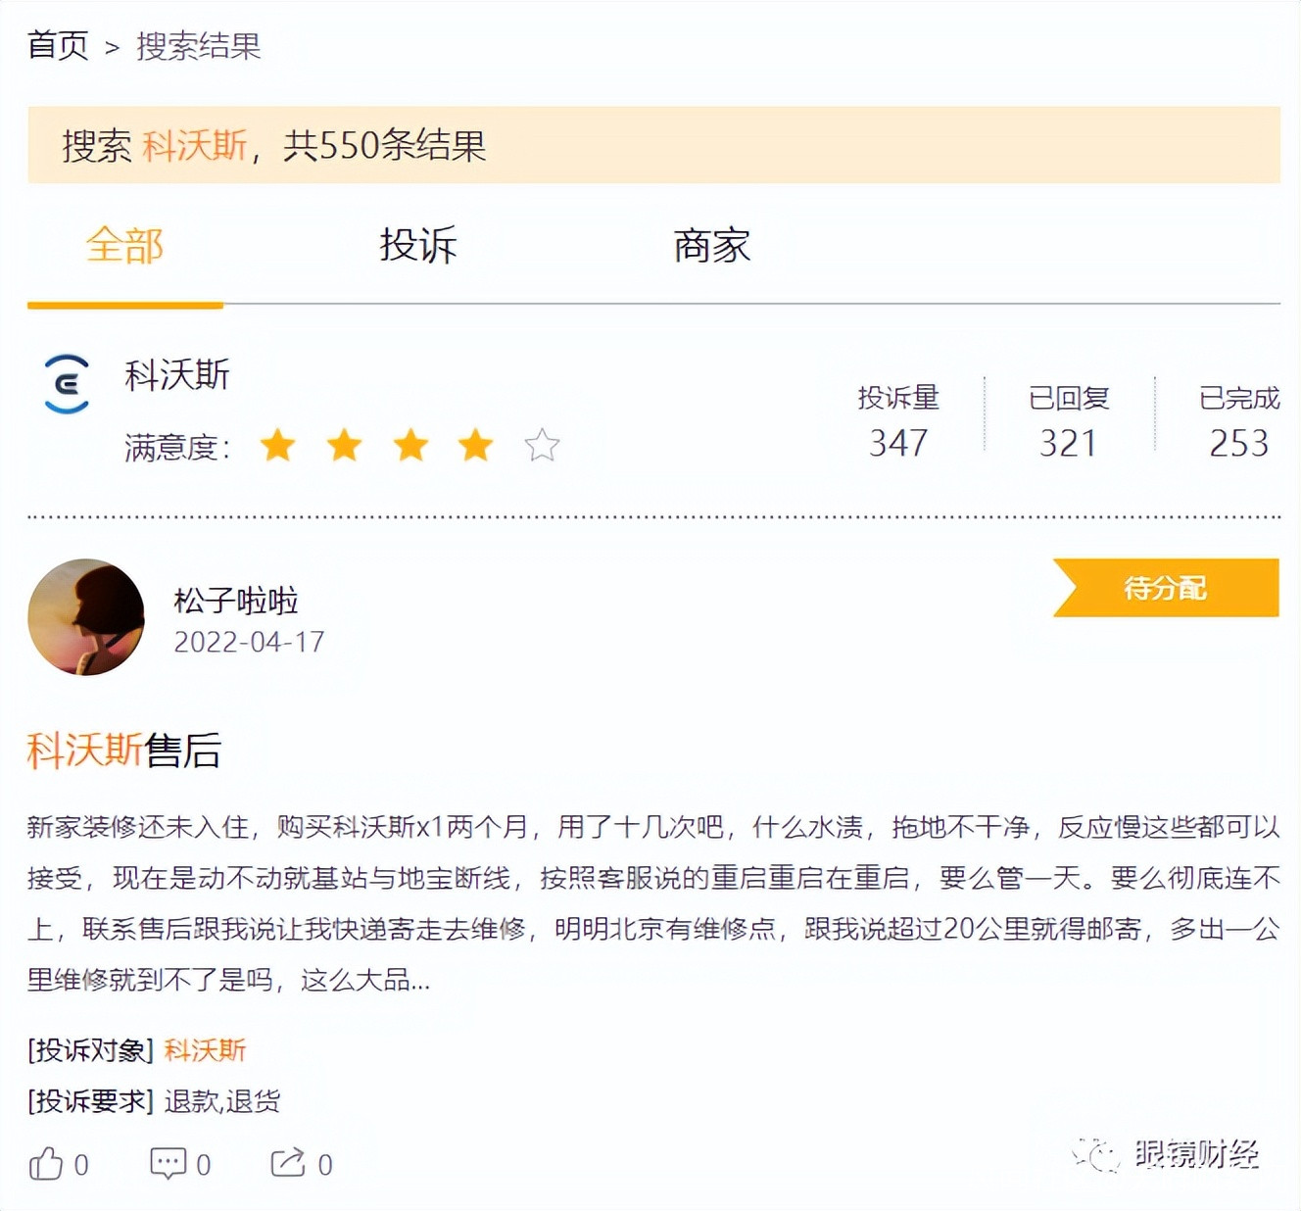Screen dimensions: 1301x1211
Task: Click the fifth empty satisfaction star
Action: click(542, 446)
